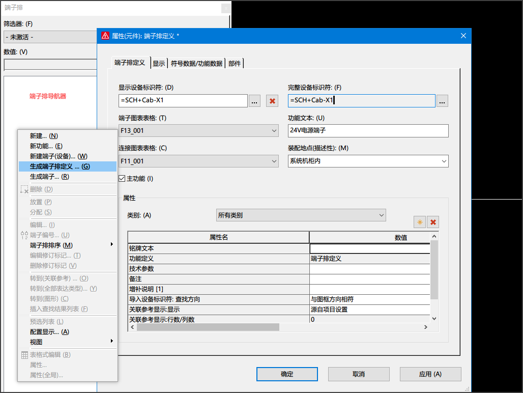Viewport: 523px width, 393px height.
Task: Select 配置显示... in the context menu
Action: tap(68, 331)
